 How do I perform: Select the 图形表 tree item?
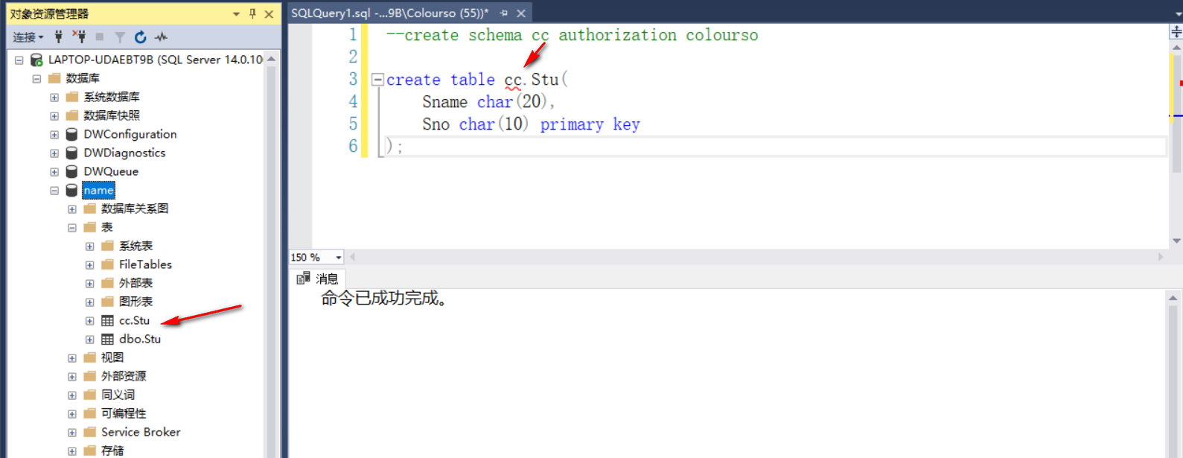pyautogui.click(x=135, y=302)
